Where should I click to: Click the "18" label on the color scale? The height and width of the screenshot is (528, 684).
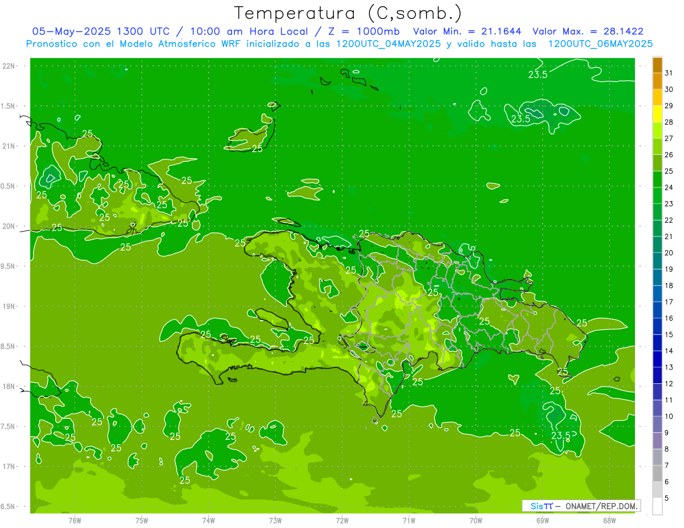coord(669,285)
